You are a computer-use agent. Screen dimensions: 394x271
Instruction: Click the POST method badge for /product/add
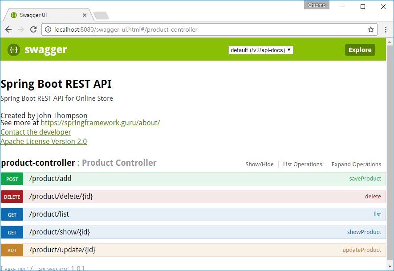[12, 178]
